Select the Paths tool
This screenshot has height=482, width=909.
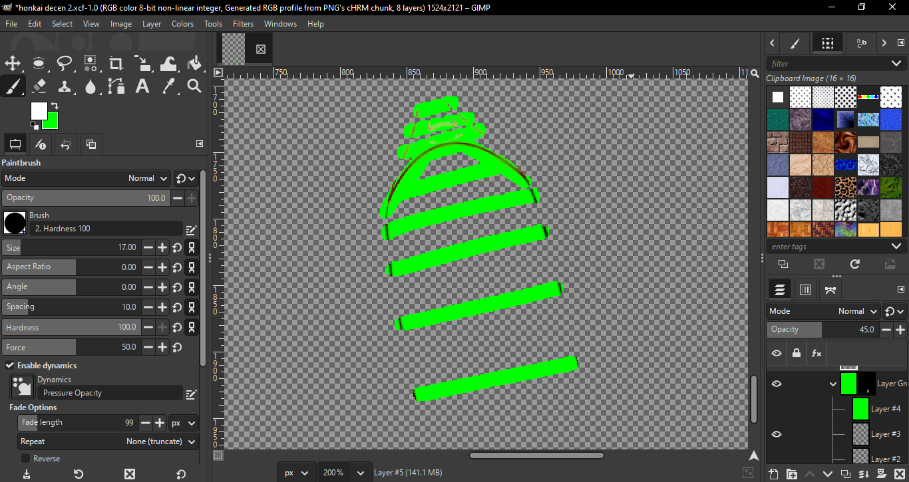[x=116, y=86]
